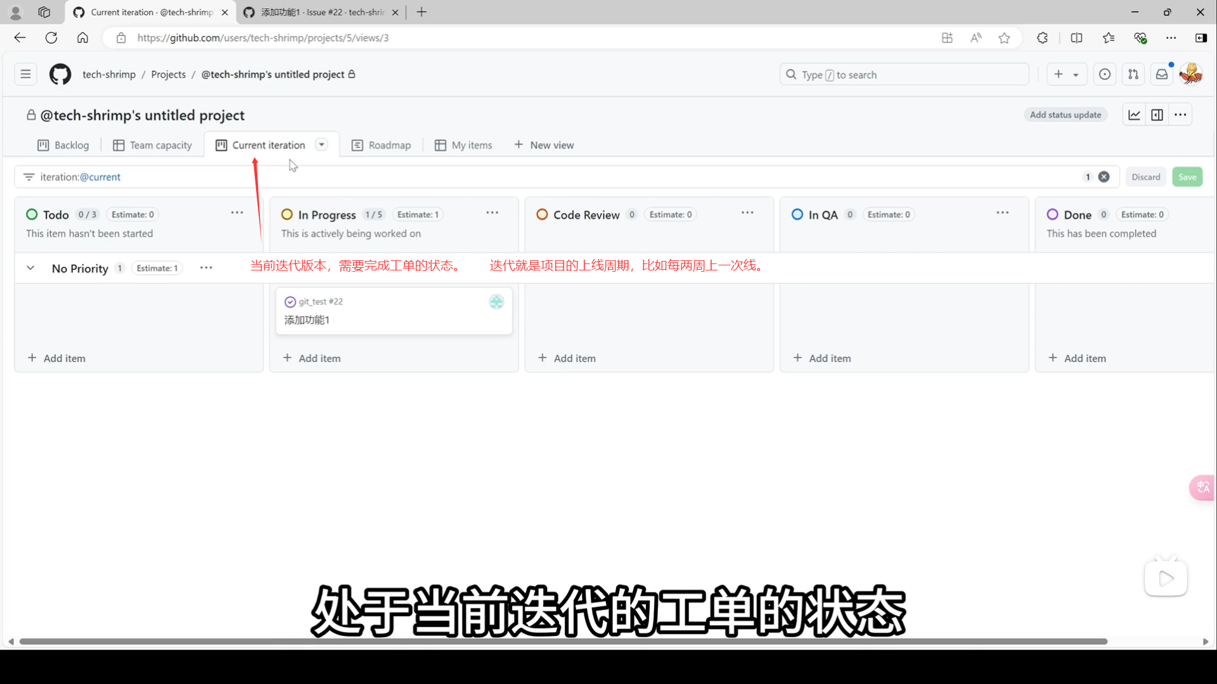The width and height of the screenshot is (1217, 684).
Task: Open the project side panel layout icon
Action: 1157,115
